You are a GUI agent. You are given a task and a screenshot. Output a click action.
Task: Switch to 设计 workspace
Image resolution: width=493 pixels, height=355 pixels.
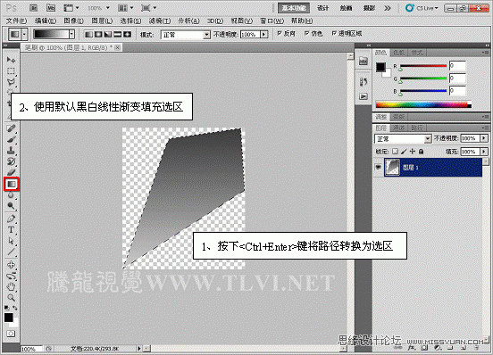pos(323,8)
